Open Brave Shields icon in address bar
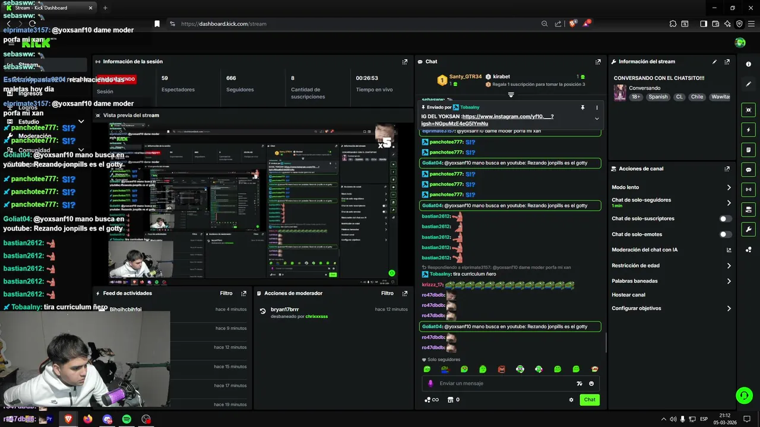The height and width of the screenshot is (427, 760). [572, 24]
